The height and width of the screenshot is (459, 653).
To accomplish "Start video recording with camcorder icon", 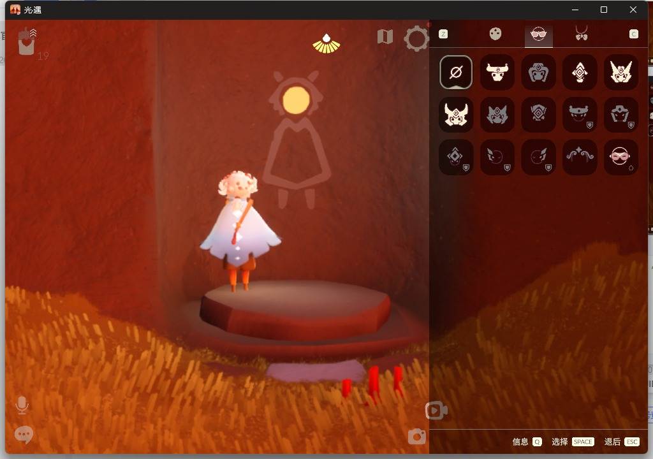I will 436,411.
